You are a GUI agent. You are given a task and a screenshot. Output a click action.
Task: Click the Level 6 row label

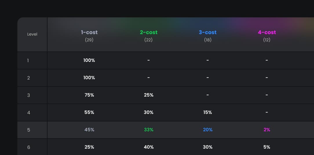point(29,147)
